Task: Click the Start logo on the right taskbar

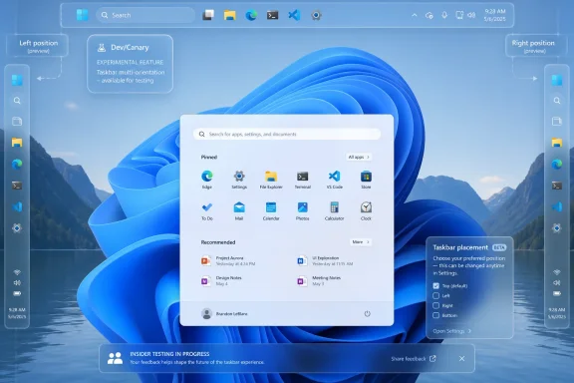Action: coord(557,80)
